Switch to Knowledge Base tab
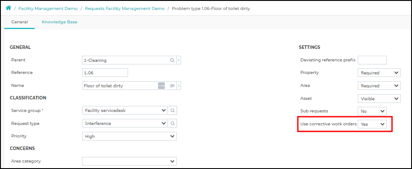412x169 pixels. coord(59,22)
